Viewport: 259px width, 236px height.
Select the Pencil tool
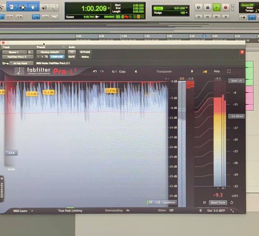pyautogui.click(x=54, y=7)
